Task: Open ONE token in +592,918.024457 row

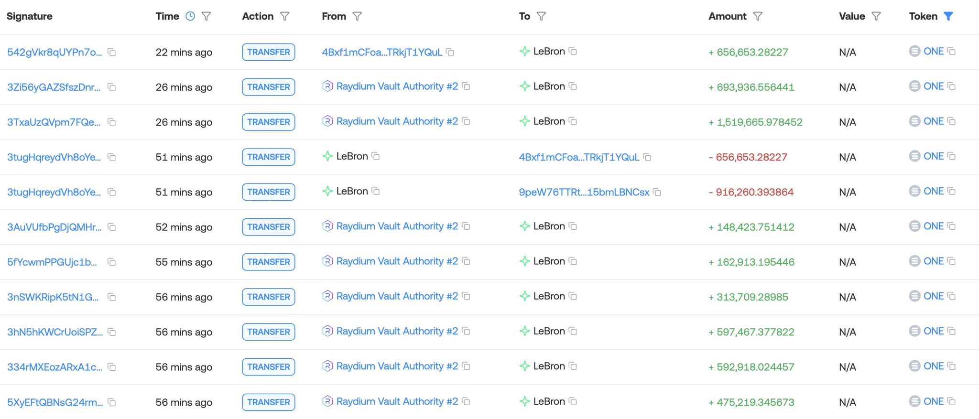Action: (x=933, y=366)
